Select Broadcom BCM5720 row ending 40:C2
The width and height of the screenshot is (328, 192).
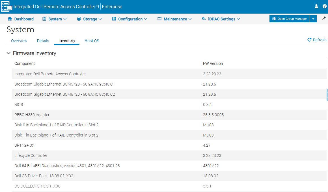click(169, 94)
